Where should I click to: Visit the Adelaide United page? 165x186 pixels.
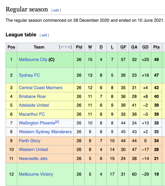[34, 105]
